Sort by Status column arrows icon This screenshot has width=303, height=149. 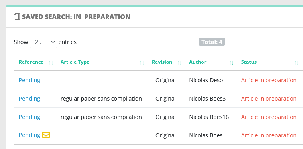click(297, 63)
